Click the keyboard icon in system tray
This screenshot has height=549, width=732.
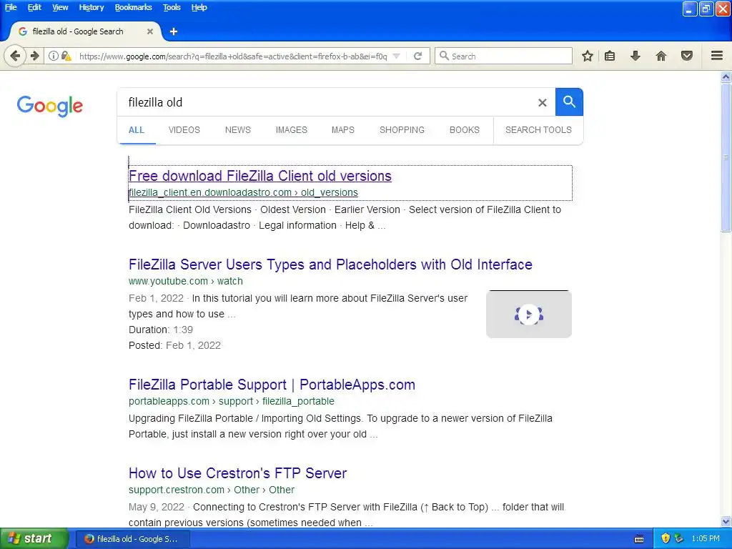pyautogui.click(x=639, y=539)
